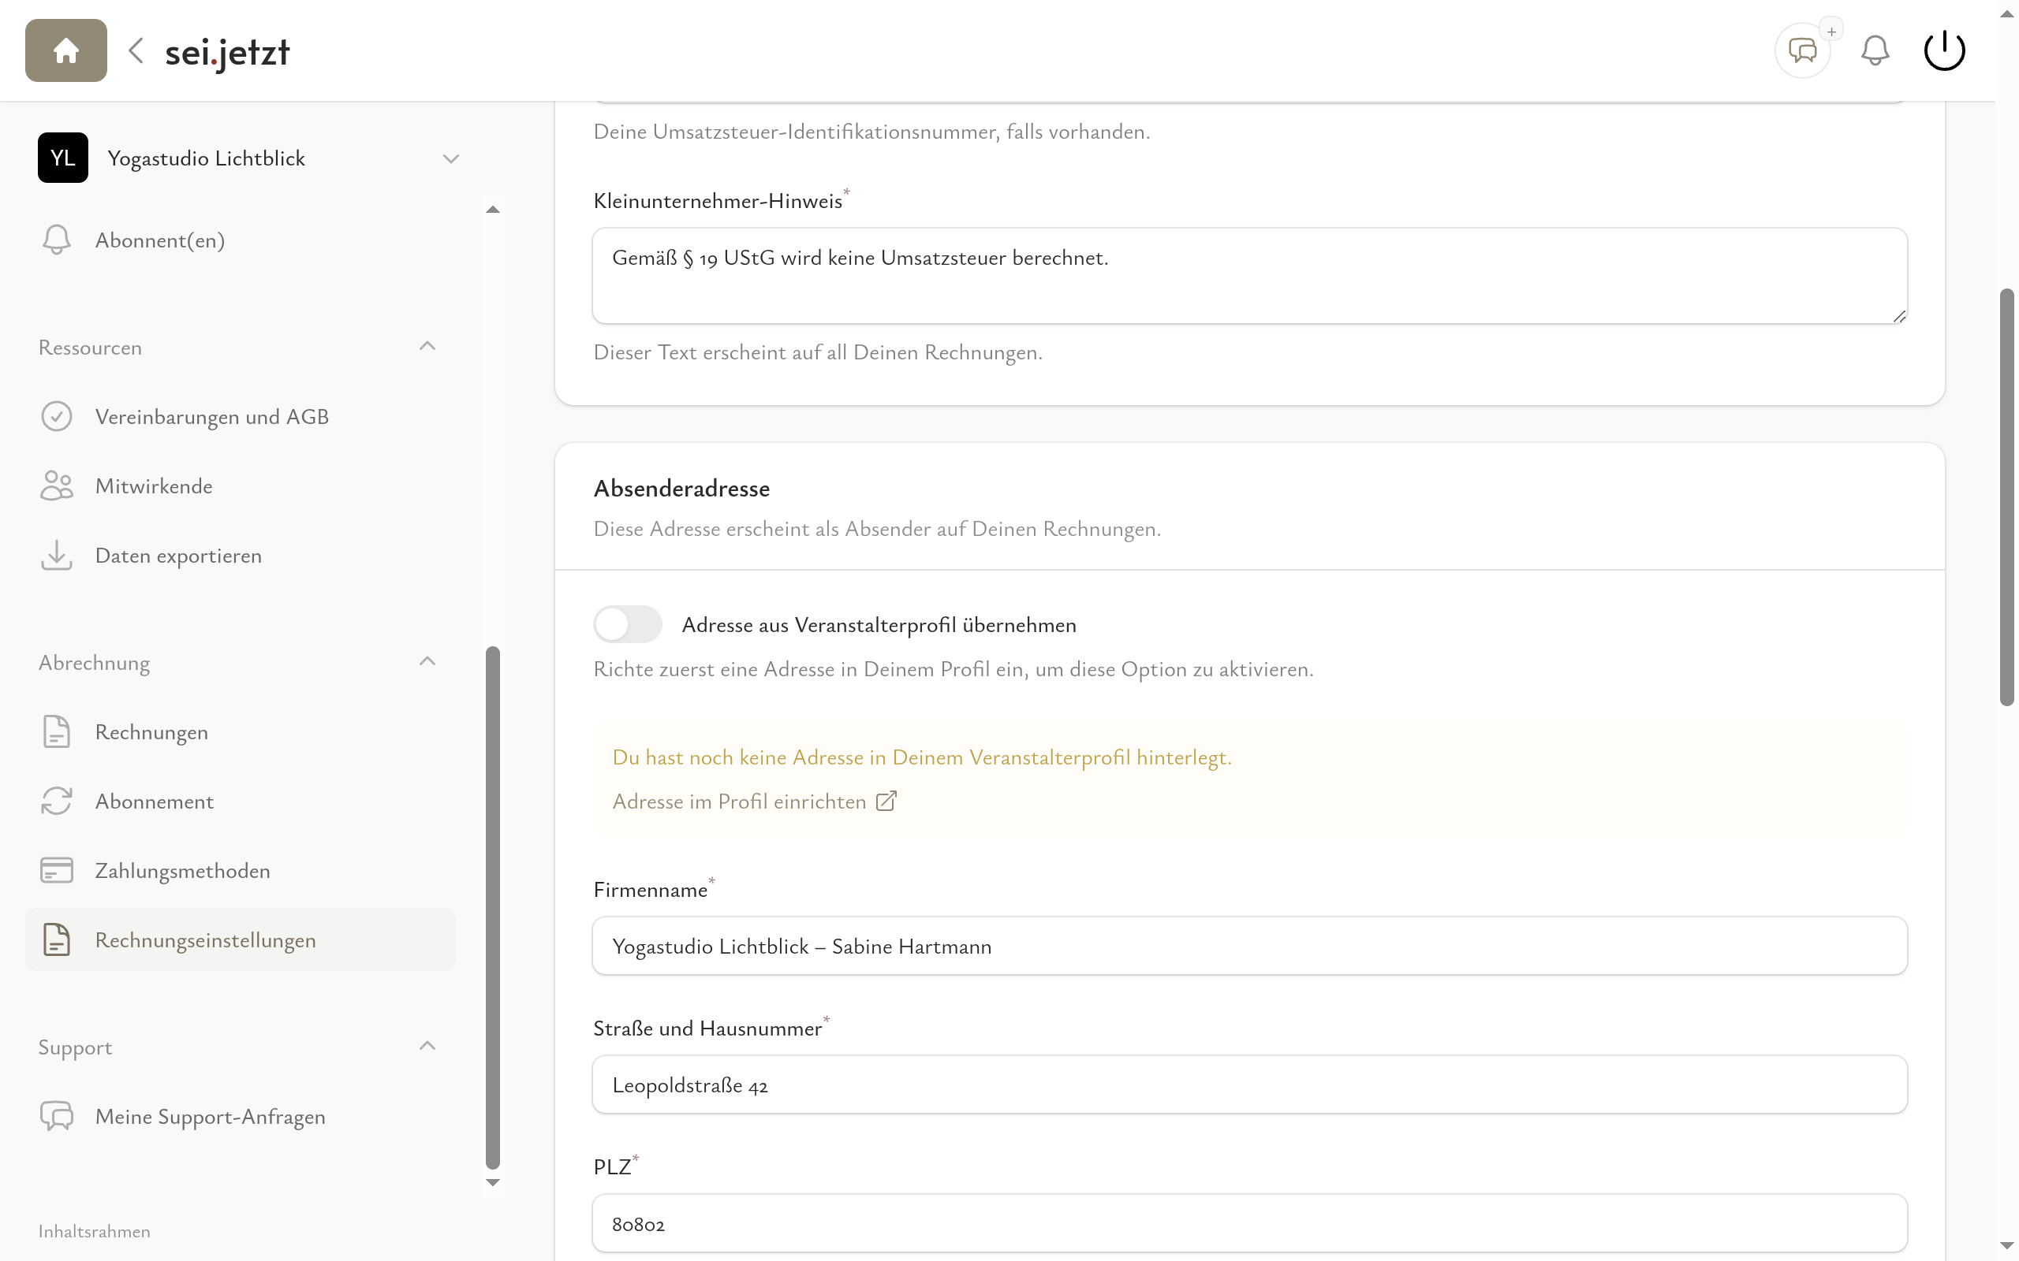Open Meine Support-Anfragen
The width and height of the screenshot is (2019, 1261).
tap(210, 1117)
